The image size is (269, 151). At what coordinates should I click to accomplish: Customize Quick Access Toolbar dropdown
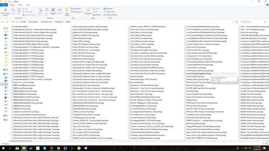click(x=11, y=2)
